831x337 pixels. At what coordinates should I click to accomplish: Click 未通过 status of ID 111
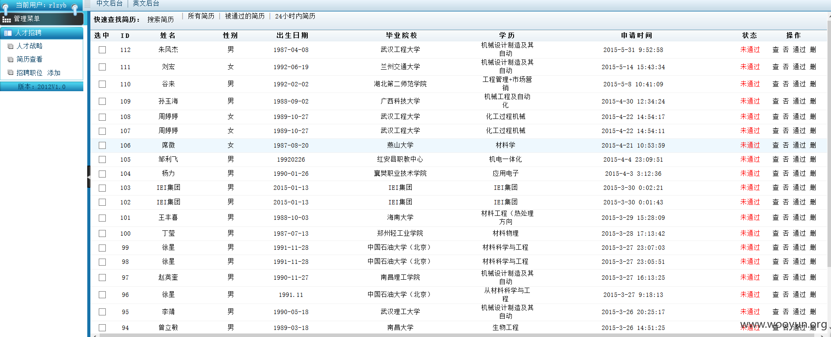coord(750,67)
